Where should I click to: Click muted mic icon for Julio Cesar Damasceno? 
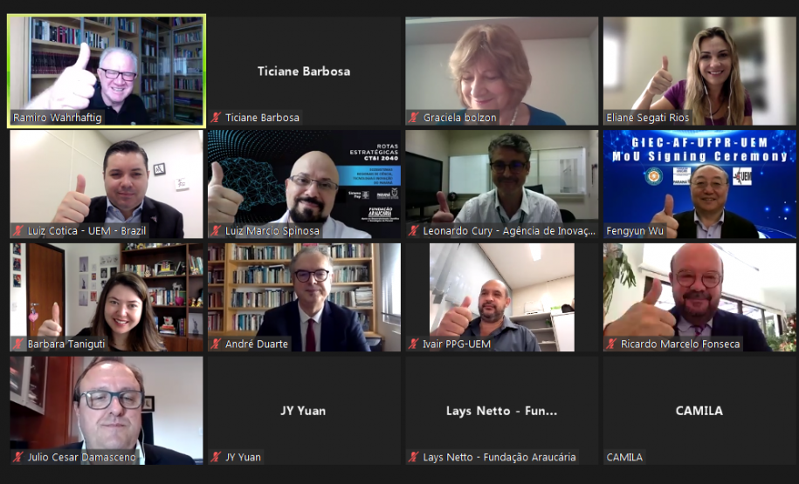tap(18, 456)
